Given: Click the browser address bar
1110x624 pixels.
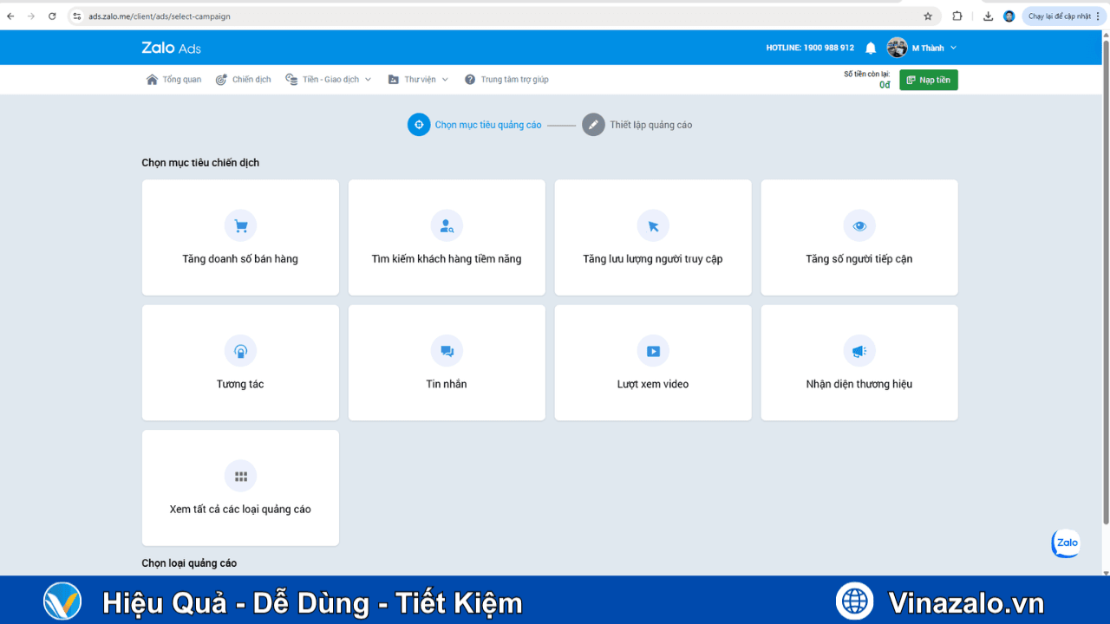Looking at the screenshot, I should coord(260,15).
